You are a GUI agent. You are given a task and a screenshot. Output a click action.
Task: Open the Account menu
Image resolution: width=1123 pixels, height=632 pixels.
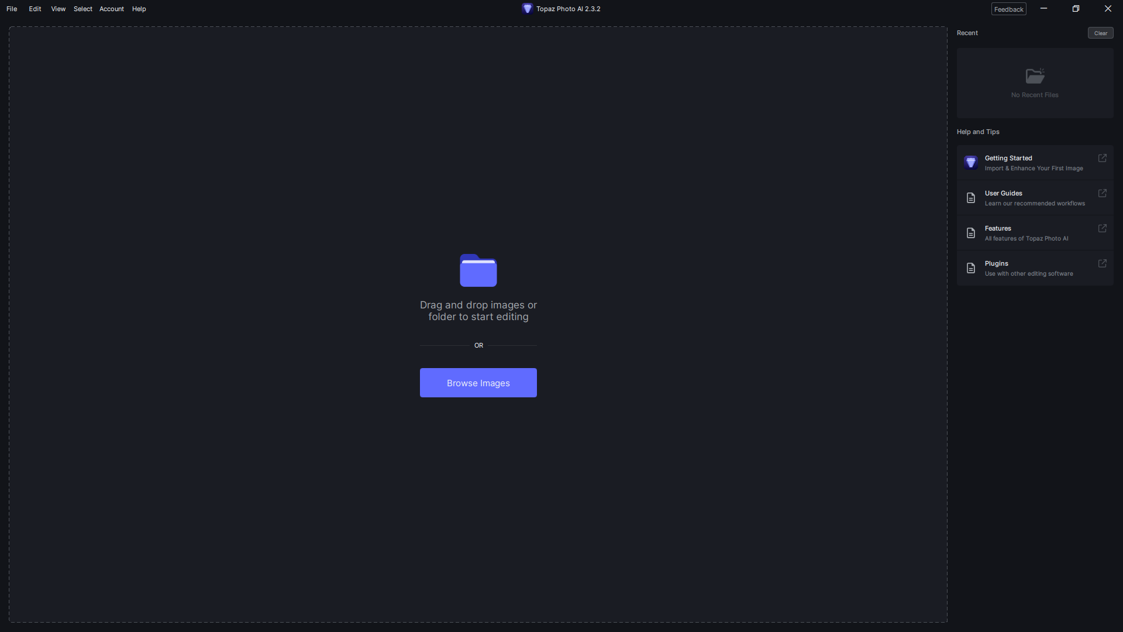111,9
